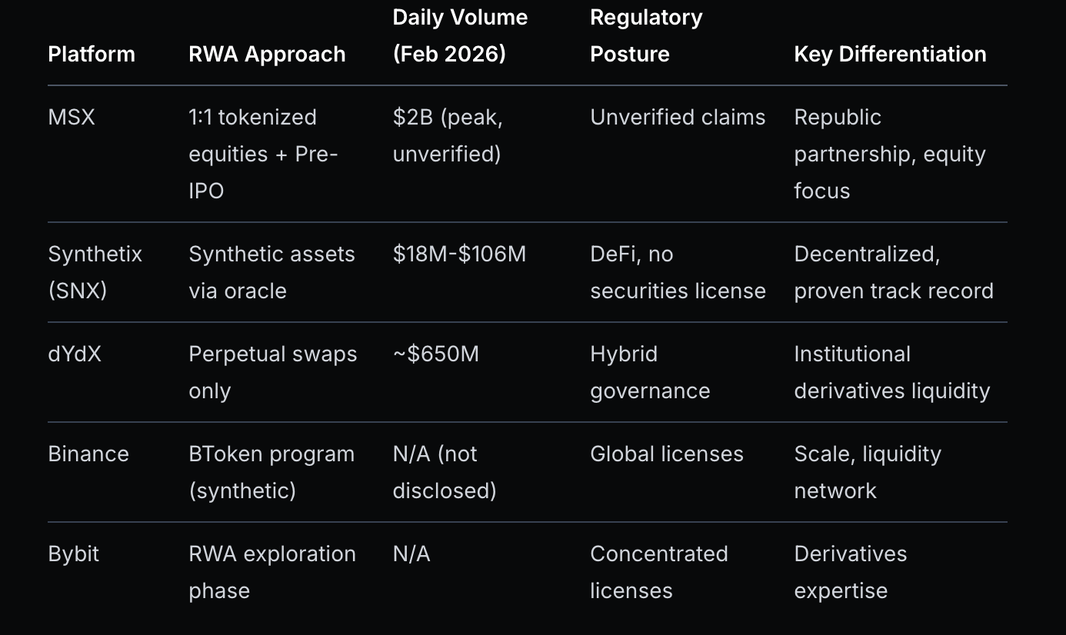Click the Binance platform cell
1066x635 pixels.
click(88, 454)
